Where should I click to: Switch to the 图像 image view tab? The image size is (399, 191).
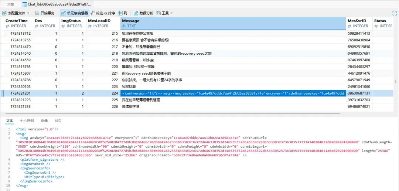click(44, 120)
